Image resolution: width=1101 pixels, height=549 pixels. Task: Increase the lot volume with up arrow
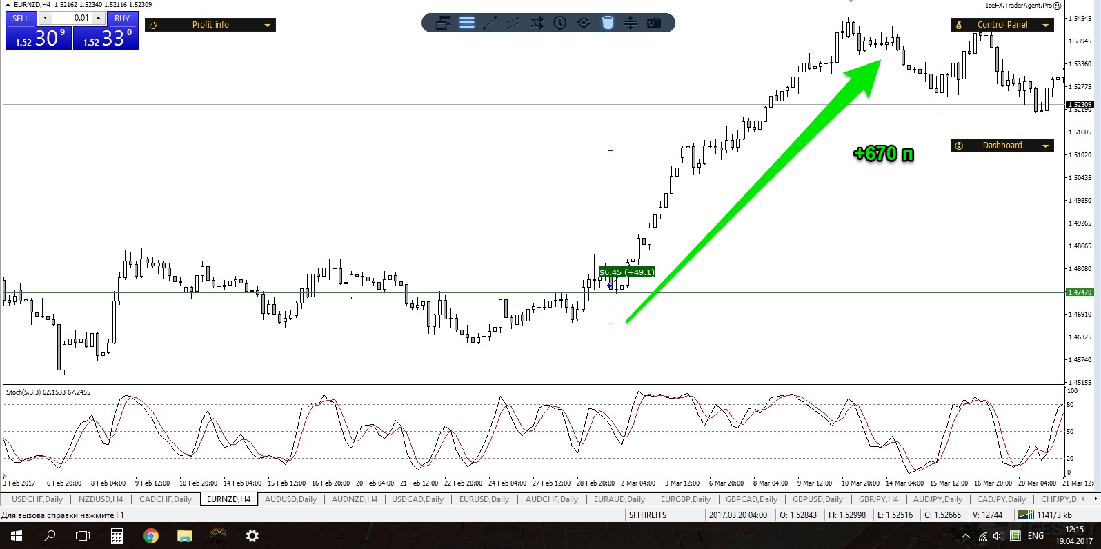pyautogui.click(x=98, y=18)
